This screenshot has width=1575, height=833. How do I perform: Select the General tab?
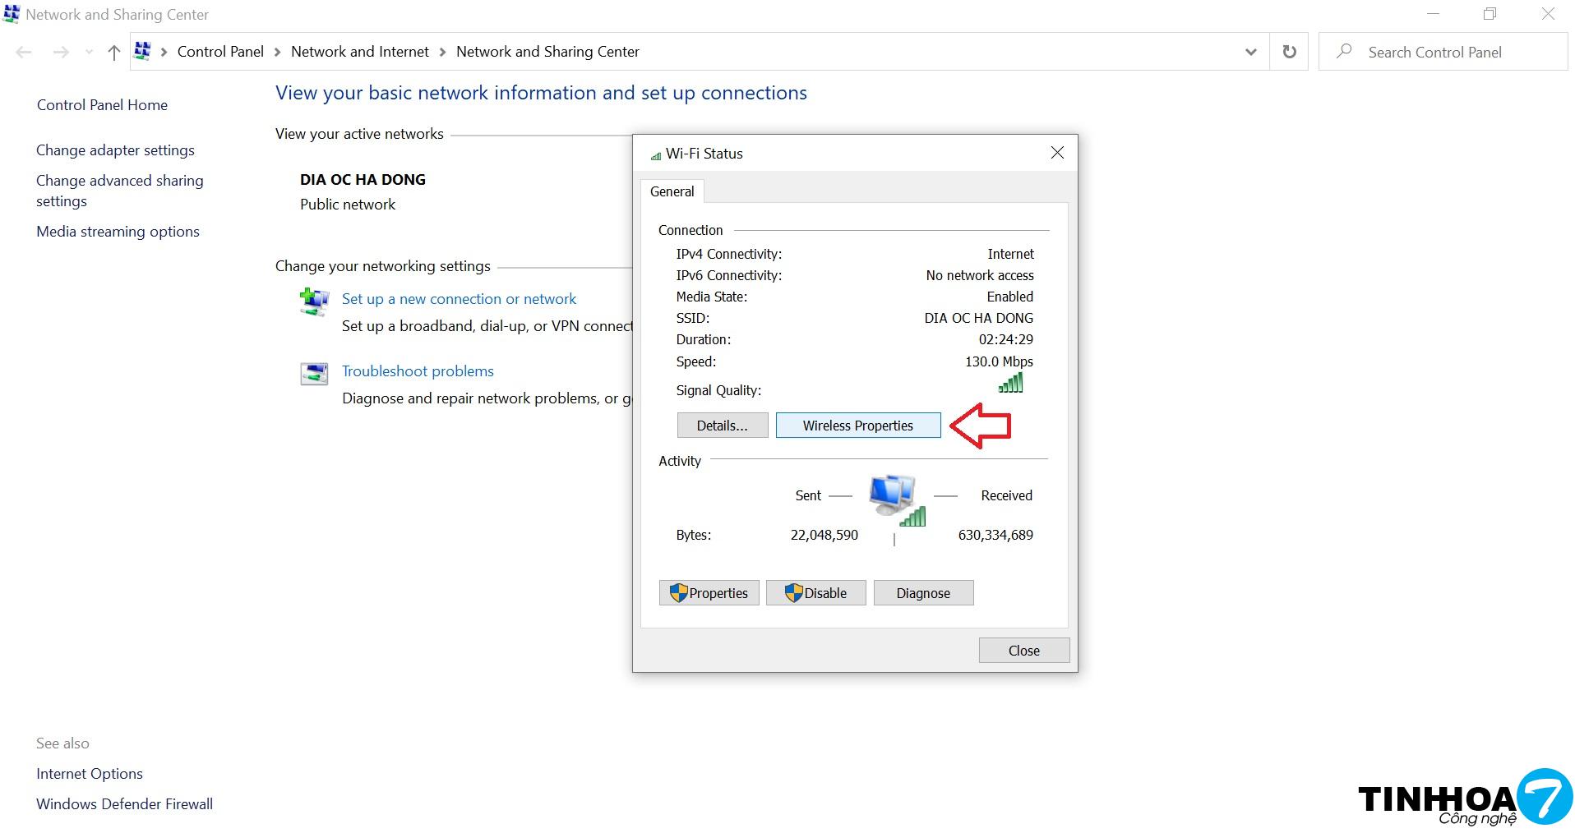[672, 191]
